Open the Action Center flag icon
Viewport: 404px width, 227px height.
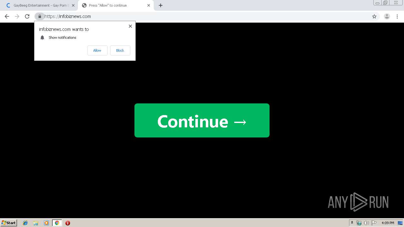(x=374, y=223)
